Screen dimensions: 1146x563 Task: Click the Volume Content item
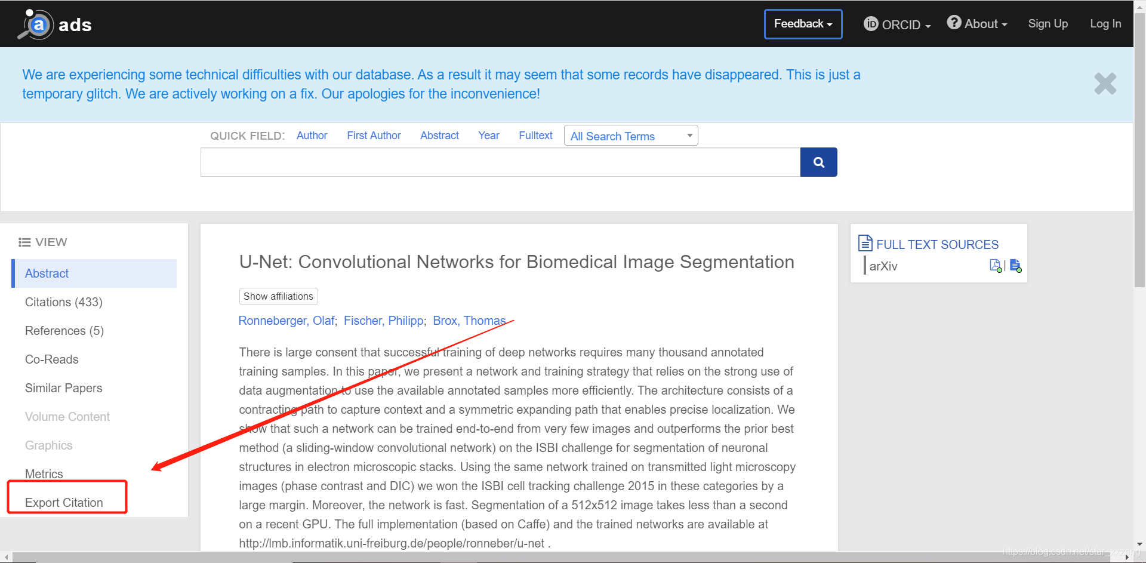67,417
